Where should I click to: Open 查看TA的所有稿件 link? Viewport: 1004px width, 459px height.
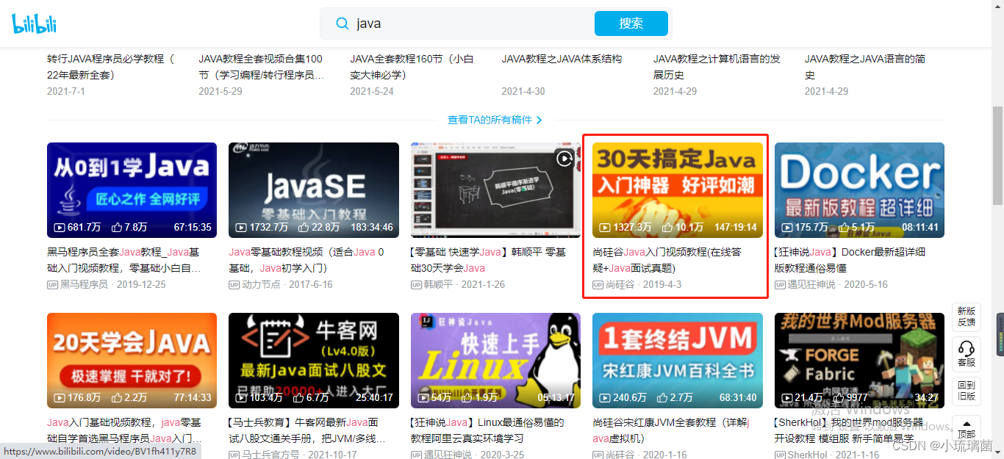tap(490, 120)
